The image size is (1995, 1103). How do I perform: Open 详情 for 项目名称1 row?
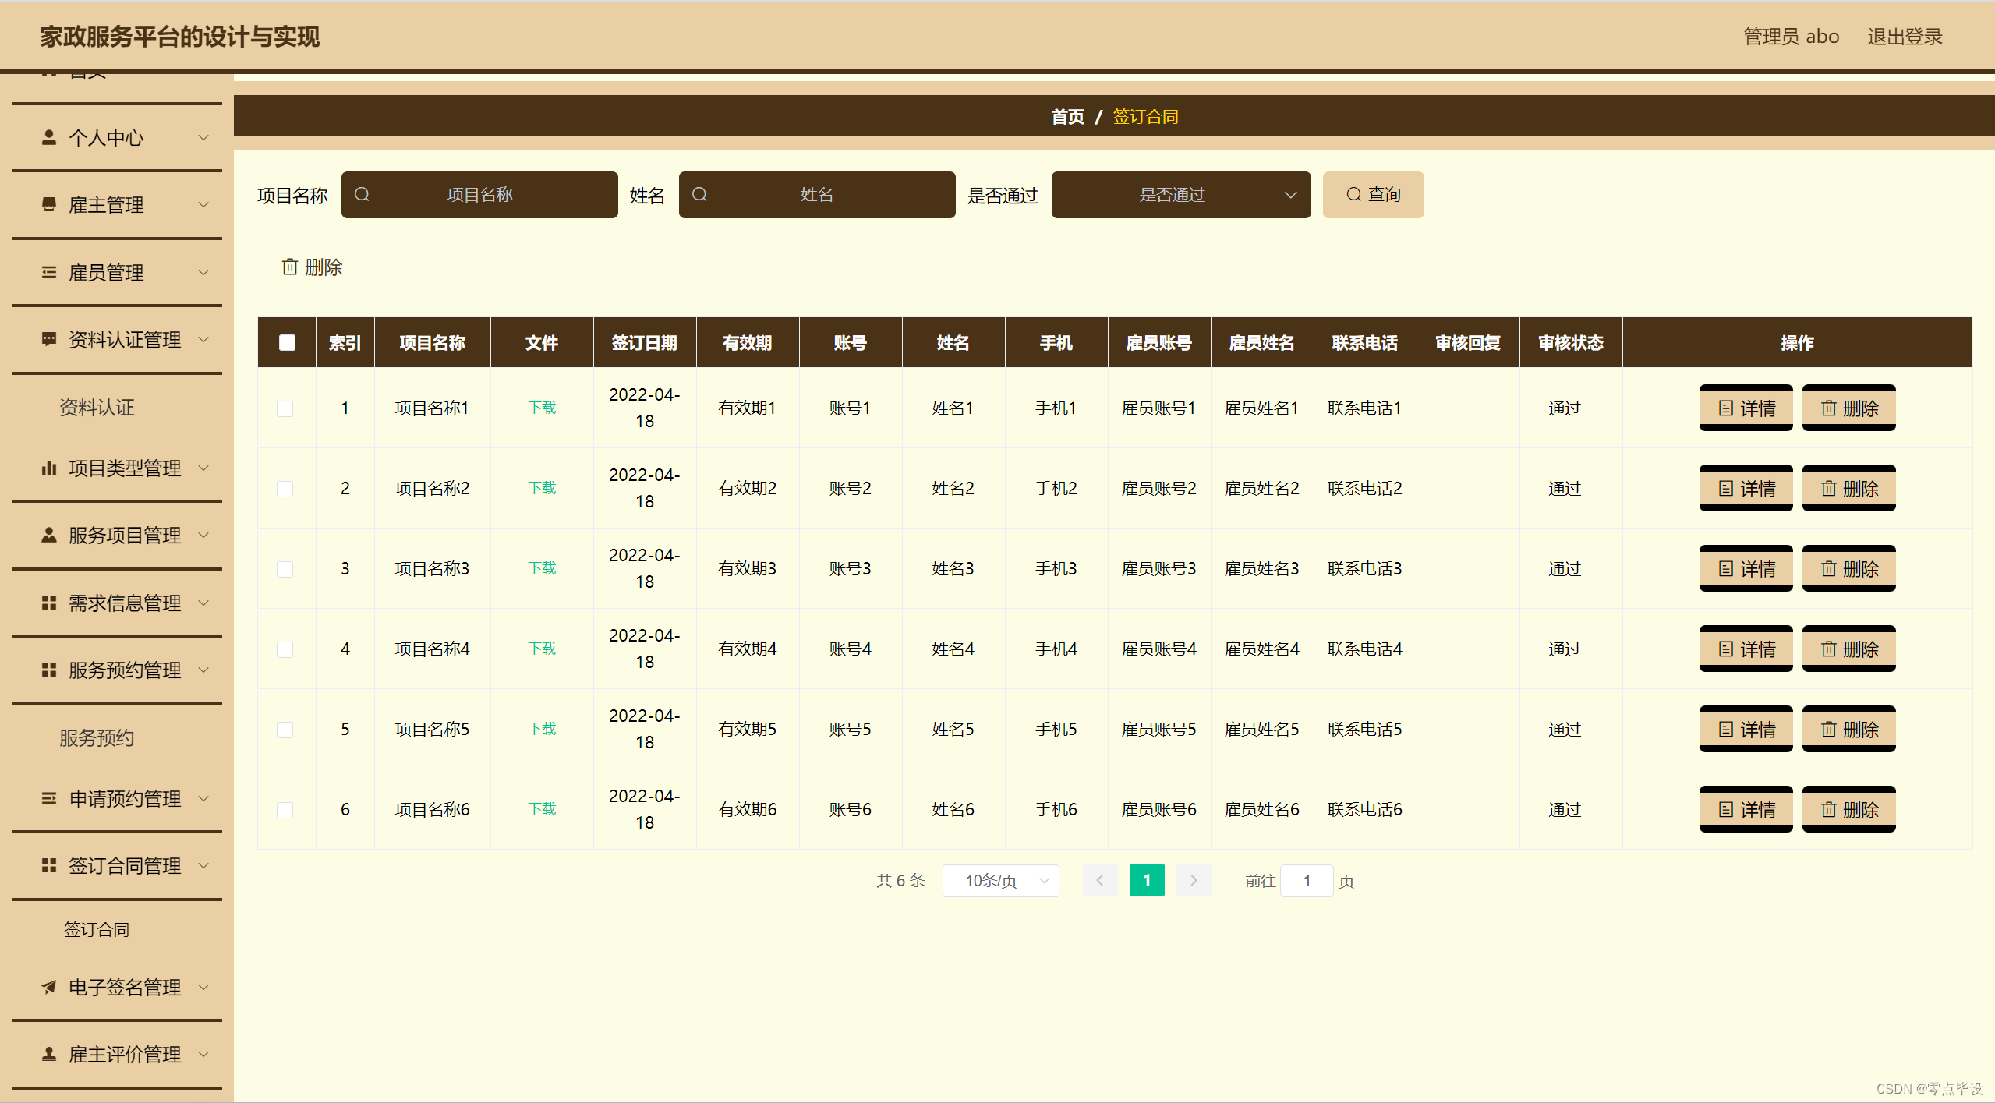click(x=1746, y=408)
